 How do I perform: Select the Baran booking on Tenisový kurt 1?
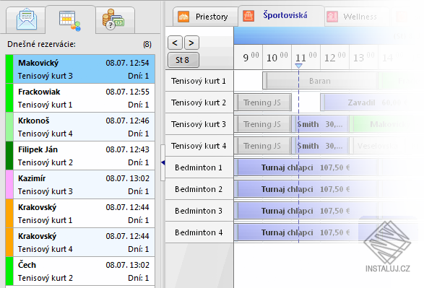320,81
